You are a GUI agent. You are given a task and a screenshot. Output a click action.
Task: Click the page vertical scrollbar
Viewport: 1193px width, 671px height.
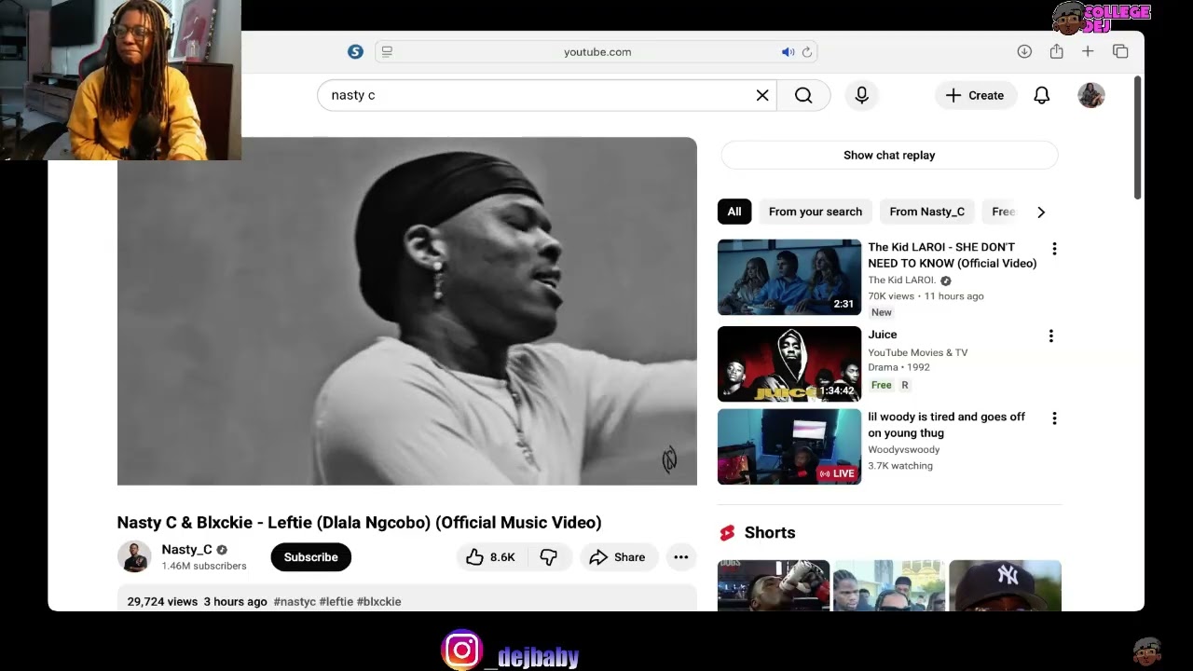[x=1137, y=138]
